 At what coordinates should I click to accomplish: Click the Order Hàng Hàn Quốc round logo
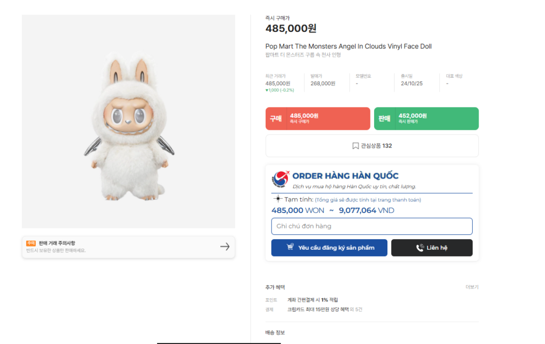pyautogui.click(x=280, y=179)
